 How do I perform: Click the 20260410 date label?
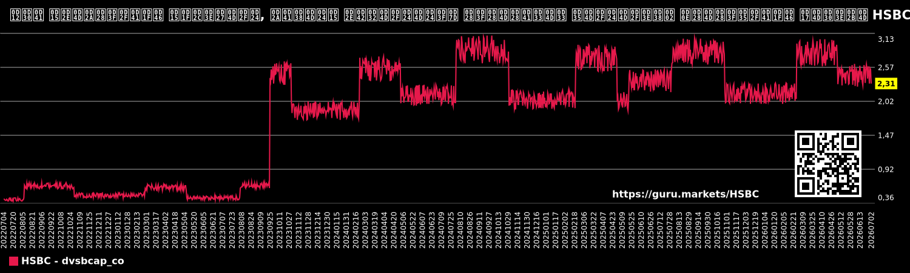tap(823, 229)
